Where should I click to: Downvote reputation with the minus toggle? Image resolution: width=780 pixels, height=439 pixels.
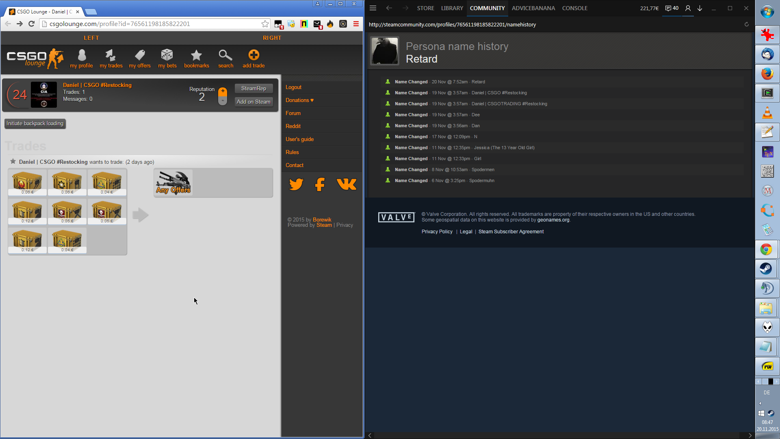pyautogui.click(x=223, y=100)
